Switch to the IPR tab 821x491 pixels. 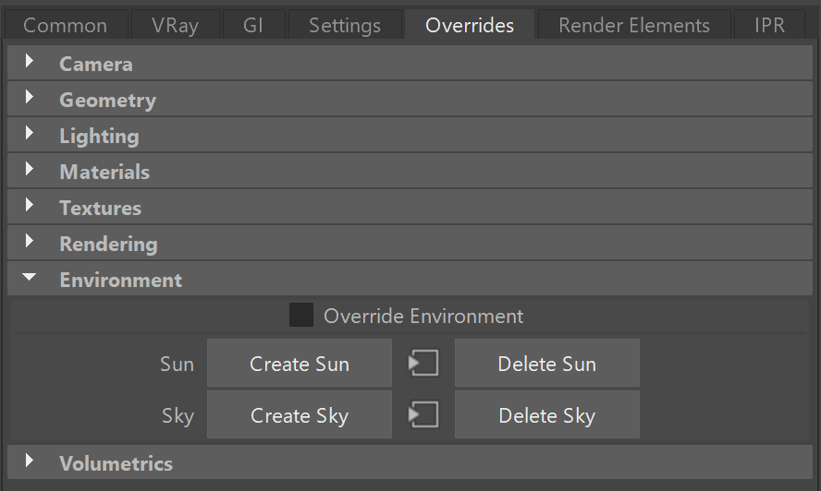coord(769,25)
